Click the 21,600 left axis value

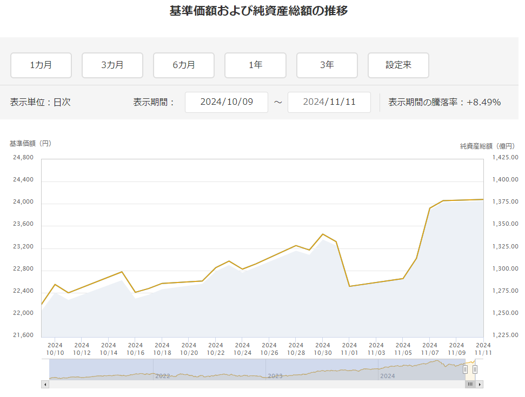pos(23,335)
